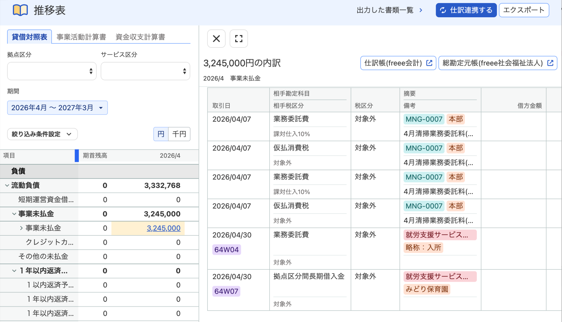Close the 内訳 detail panel with X

click(x=216, y=39)
